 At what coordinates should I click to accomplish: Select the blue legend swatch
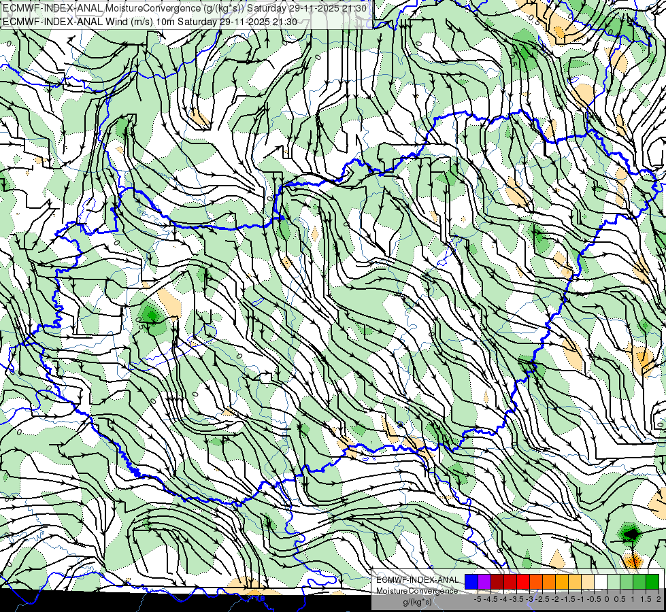471,581
